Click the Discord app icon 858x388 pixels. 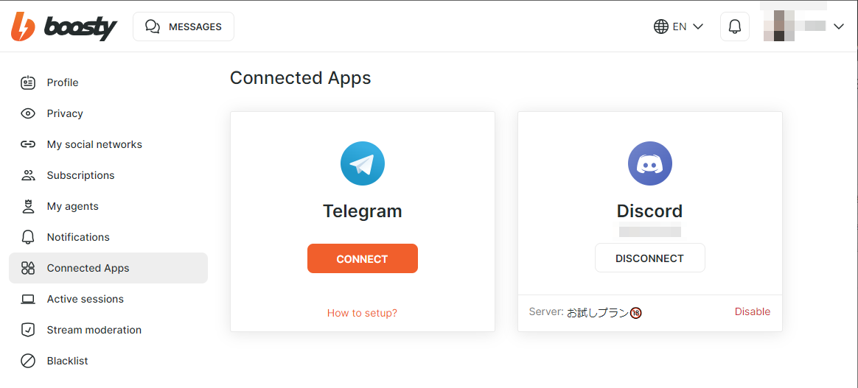coord(650,163)
